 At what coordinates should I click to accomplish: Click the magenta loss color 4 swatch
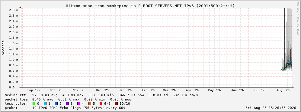pyautogui.click(x=78, y=104)
